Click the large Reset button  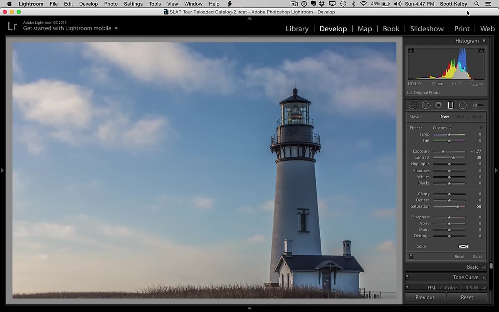(467, 297)
